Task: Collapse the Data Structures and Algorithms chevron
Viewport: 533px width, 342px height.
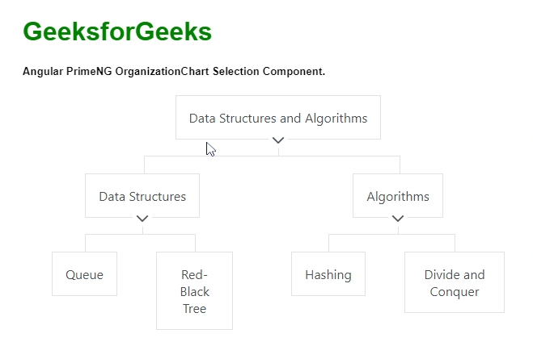Action: click(278, 140)
